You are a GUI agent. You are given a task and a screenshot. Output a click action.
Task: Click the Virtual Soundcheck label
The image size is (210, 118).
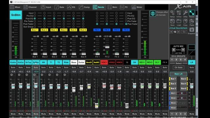coord(178,28)
